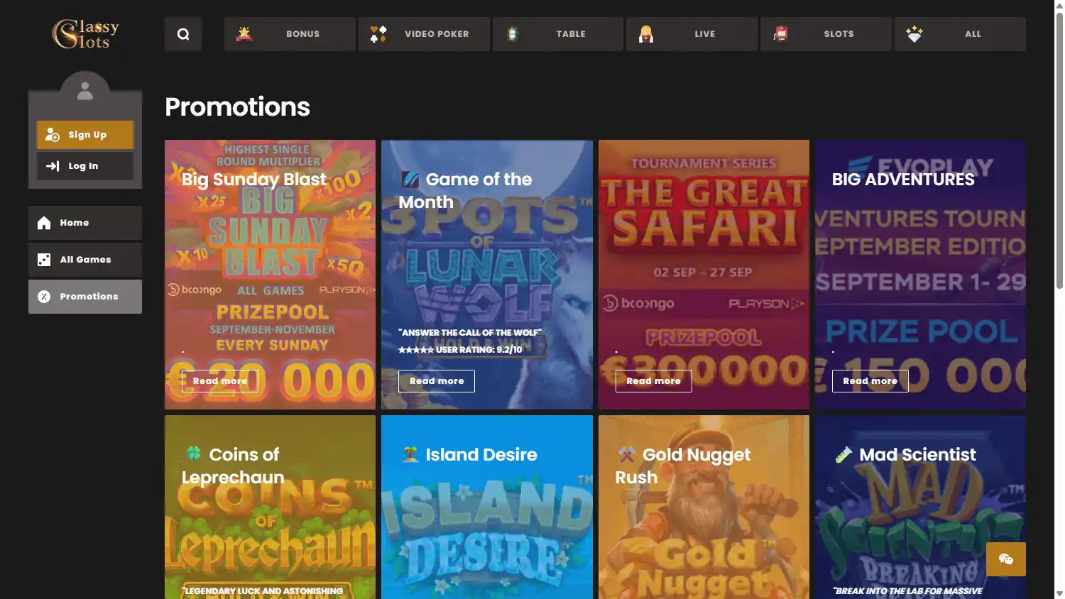Open the Big Adventures tournament card

click(920, 275)
